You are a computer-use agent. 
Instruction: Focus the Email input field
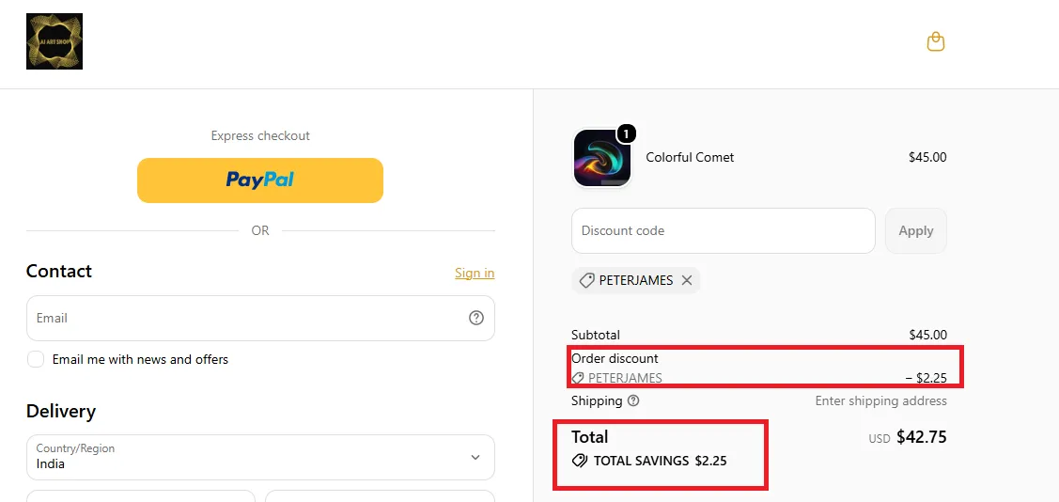point(260,319)
